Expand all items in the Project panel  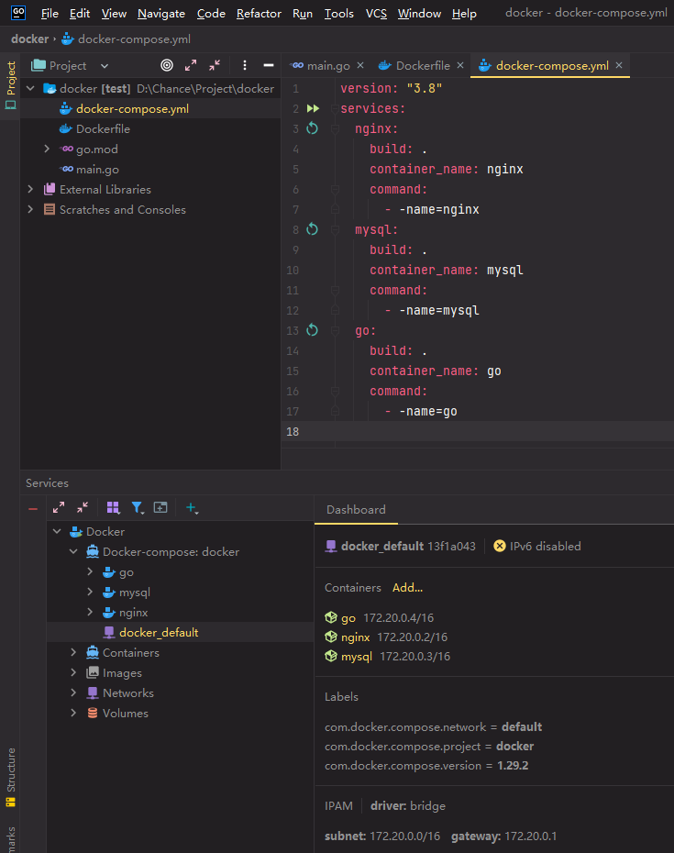click(191, 65)
